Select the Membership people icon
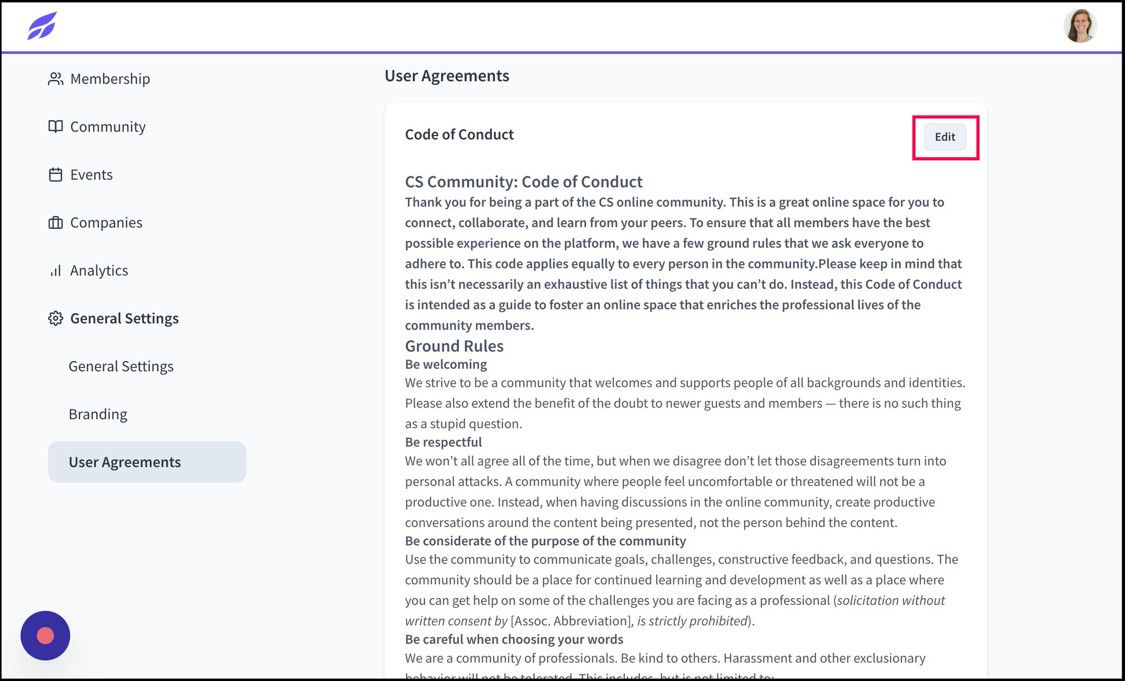This screenshot has height=681, width=1125. tap(55, 78)
